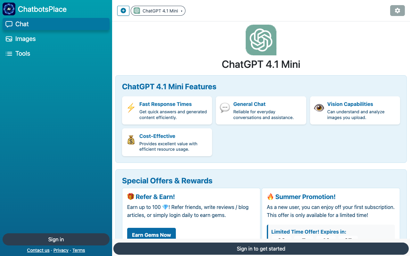
Task: Click the large ChatGPT logo image
Action: [261, 40]
